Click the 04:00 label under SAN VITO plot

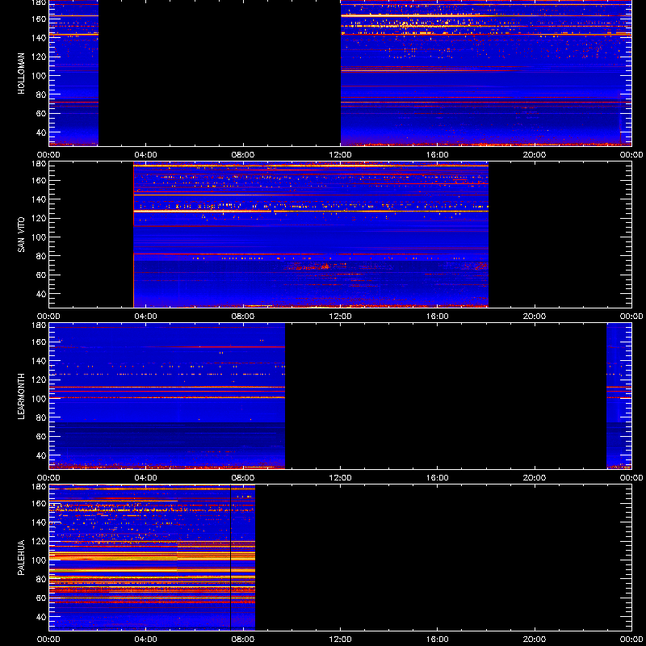click(146, 317)
